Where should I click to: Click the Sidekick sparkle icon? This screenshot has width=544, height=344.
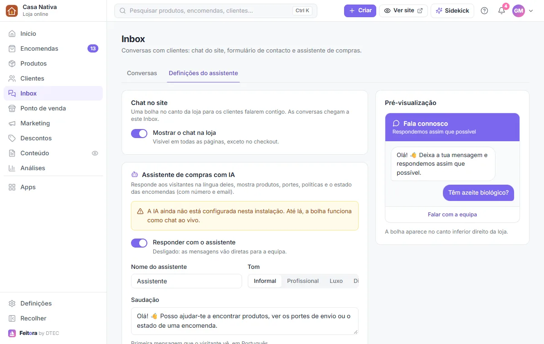pyautogui.click(x=439, y=10)
